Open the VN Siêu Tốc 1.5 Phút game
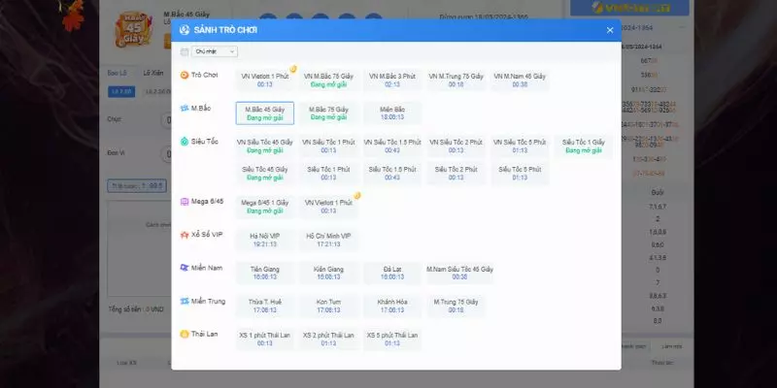The height and width of the screenshot is (388, 777). pos(392,146)
